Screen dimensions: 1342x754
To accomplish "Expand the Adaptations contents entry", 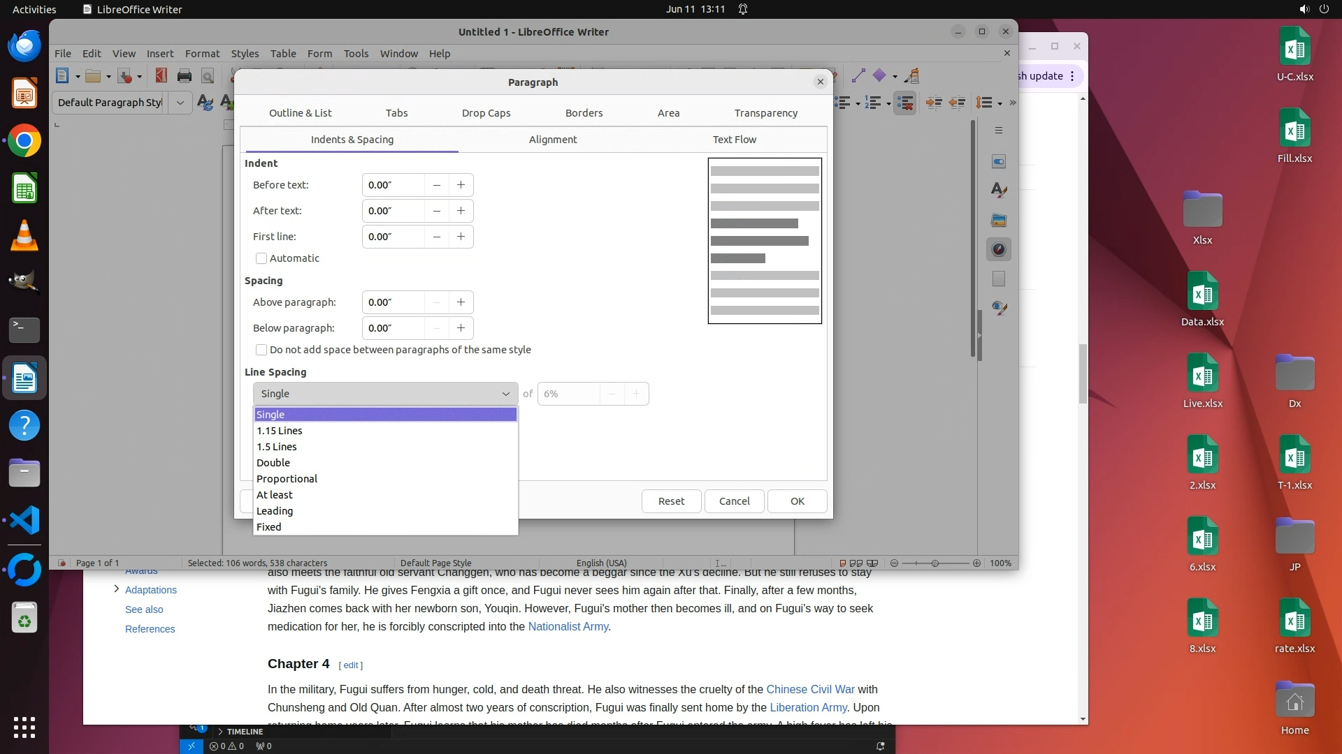I will (116, 590).
